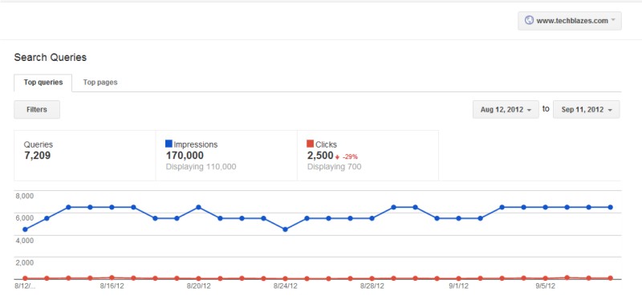Viewport: 642px width, 304px height.
Task: Click the first blue data point at 8/12
Action: (x=25, y=229)
